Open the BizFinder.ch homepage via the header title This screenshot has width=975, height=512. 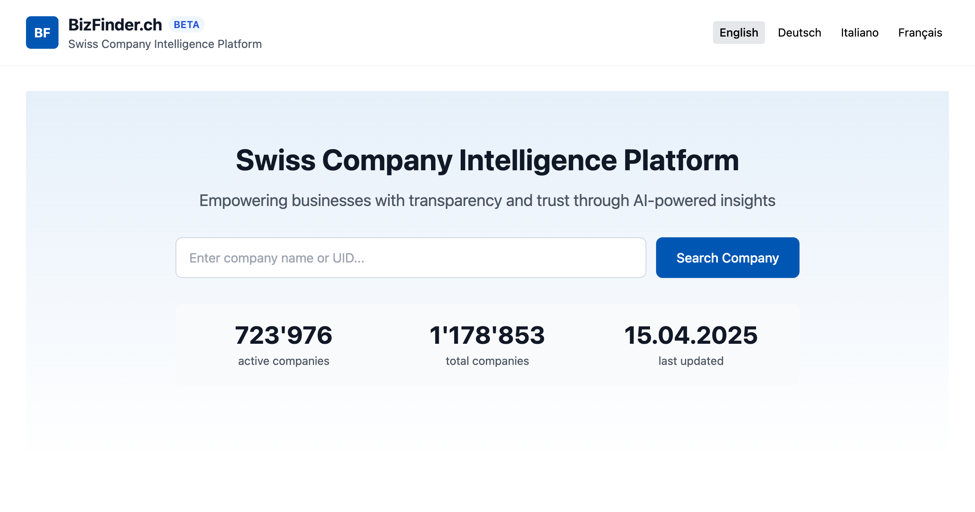115,24
